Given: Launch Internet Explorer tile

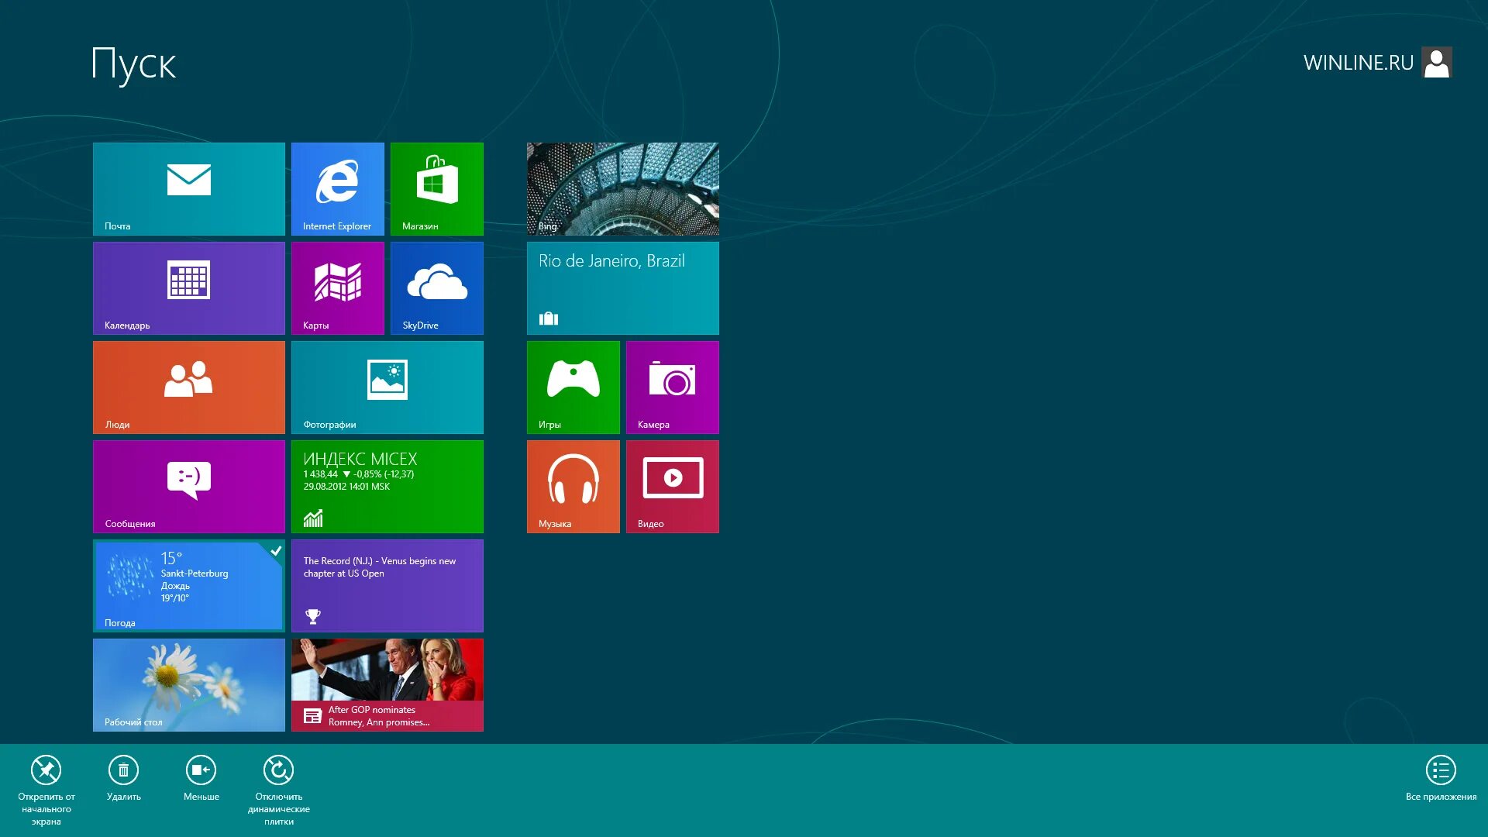Looking at the screenshot, I should tap(337, 188).
